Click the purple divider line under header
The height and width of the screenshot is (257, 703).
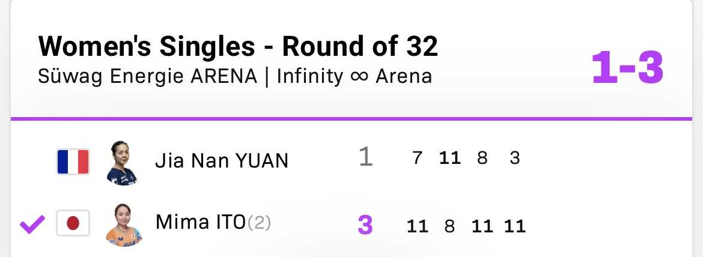(x=351, y=119)
